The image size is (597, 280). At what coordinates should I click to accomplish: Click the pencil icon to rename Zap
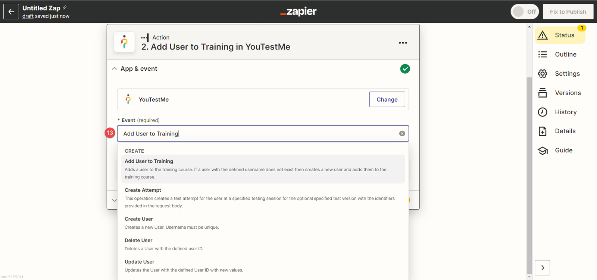[65, 7]
